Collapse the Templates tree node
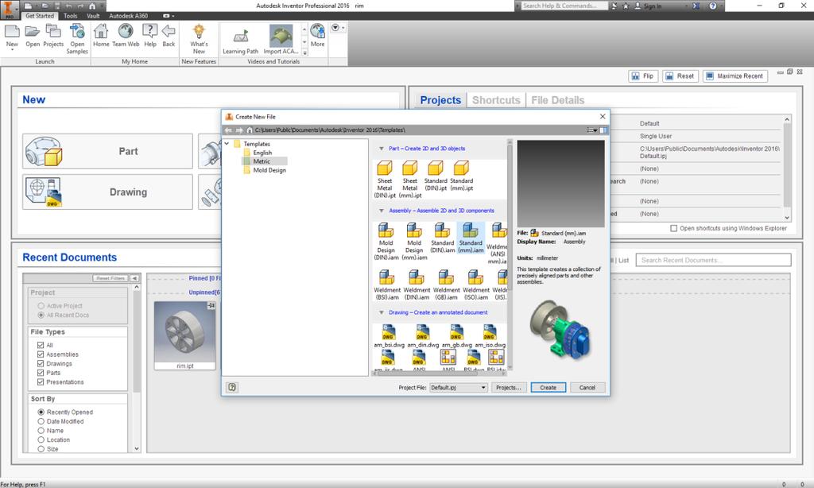This screenshot has width=814, height=488. (227, 144)
